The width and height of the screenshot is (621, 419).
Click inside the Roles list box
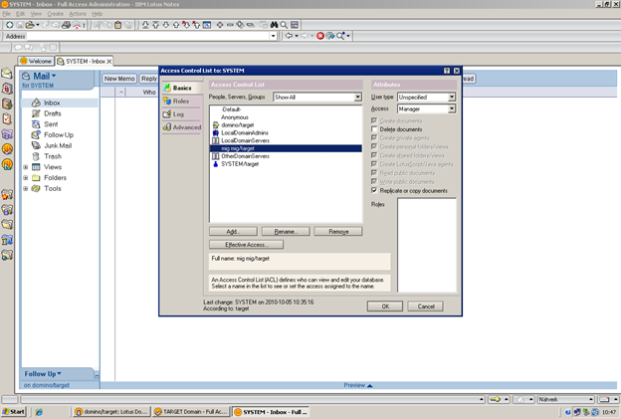tap(427, 245)
